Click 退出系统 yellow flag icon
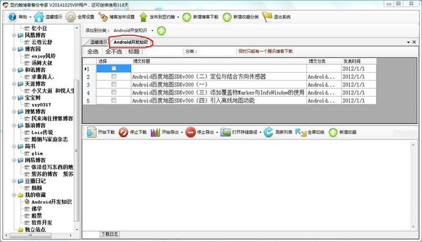The width and height of the screenshot is (422, 242). [267, 17]
